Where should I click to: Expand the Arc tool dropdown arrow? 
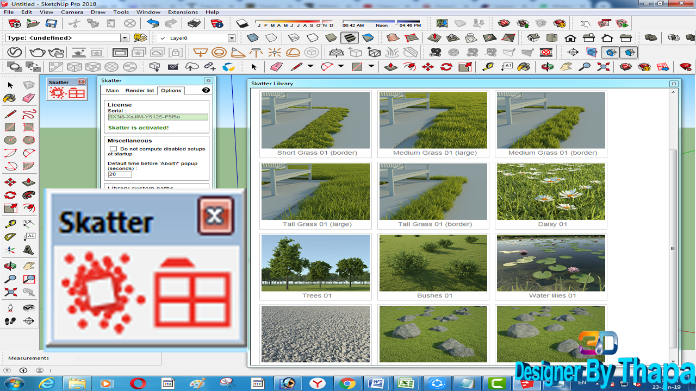click(x=341, y=66)
